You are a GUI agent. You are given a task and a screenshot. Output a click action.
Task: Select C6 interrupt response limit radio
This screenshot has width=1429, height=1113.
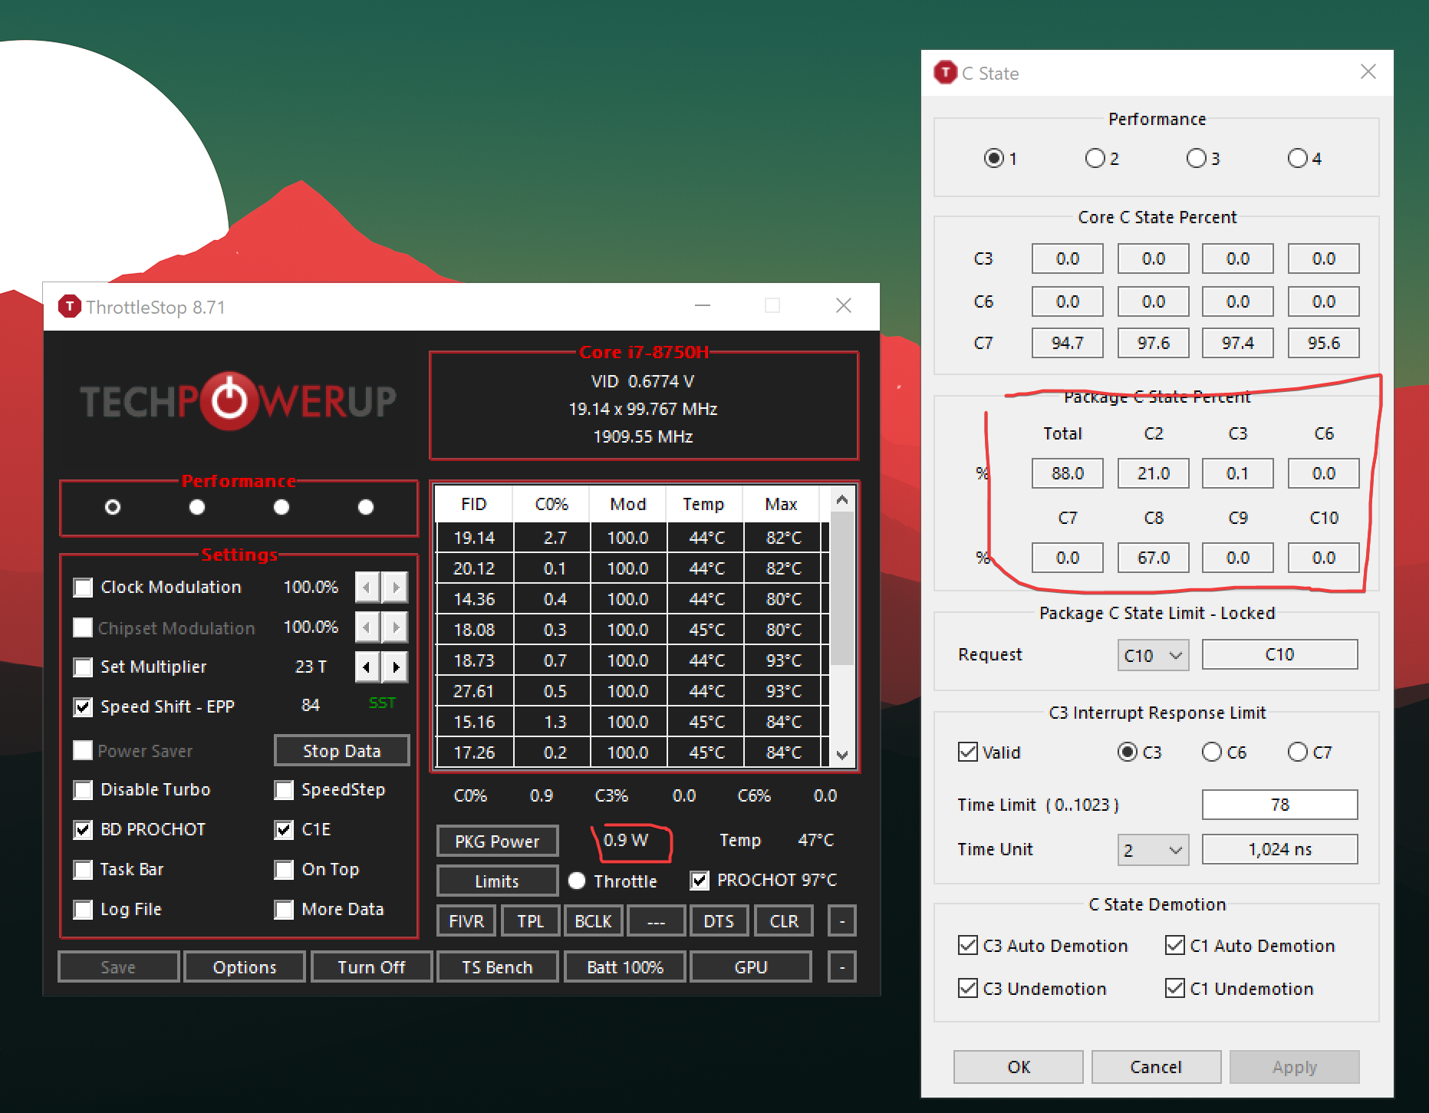point(1211,752)
